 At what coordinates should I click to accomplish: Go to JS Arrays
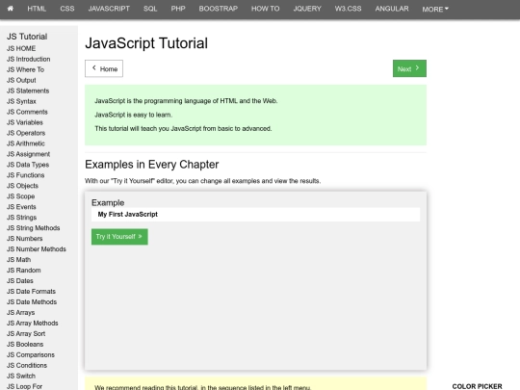coord(20,313)
